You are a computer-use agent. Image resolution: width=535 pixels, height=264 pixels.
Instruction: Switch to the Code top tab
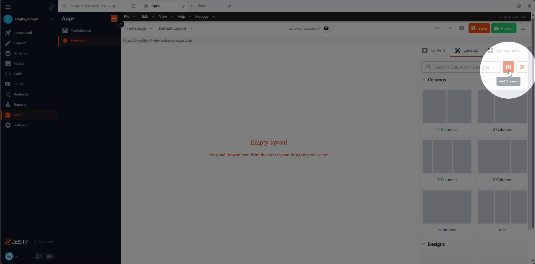point(210,6)
